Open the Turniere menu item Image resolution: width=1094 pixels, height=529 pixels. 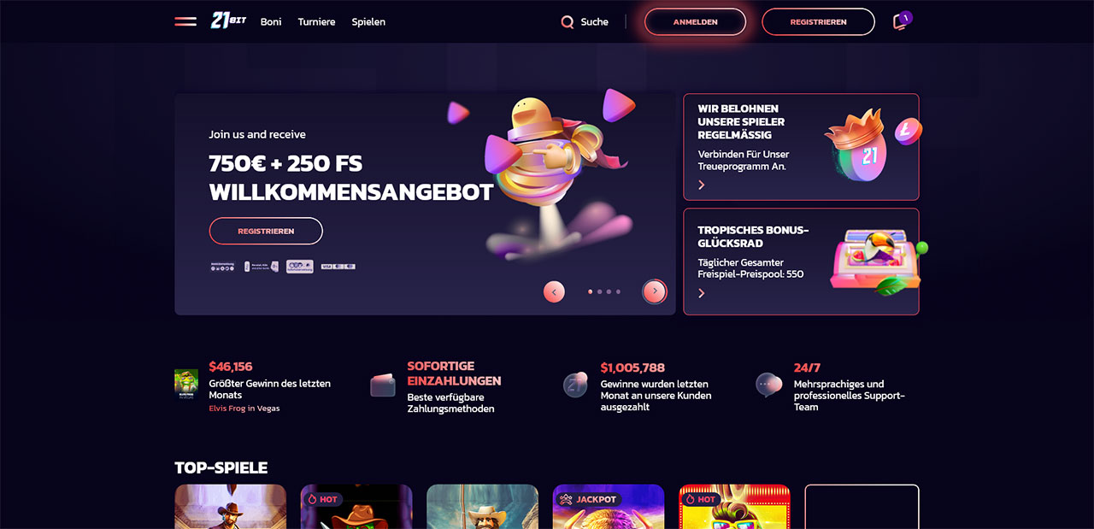click(x=316, y=21)
